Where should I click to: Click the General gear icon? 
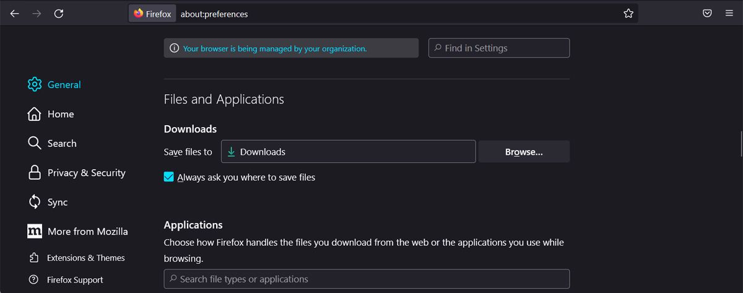[x=35, y=84]
